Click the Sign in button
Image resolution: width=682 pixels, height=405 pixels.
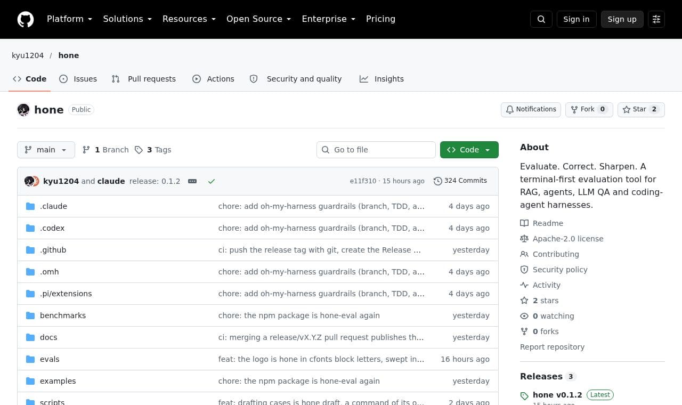(577, 19)
